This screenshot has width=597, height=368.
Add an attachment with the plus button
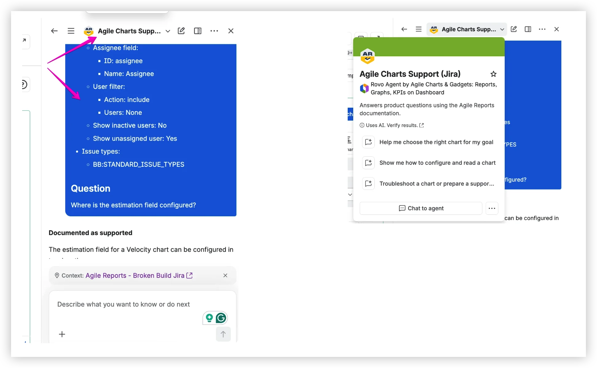62,334
